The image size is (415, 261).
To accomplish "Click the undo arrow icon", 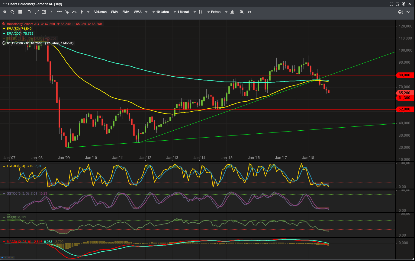I will [x=249, y=12].
